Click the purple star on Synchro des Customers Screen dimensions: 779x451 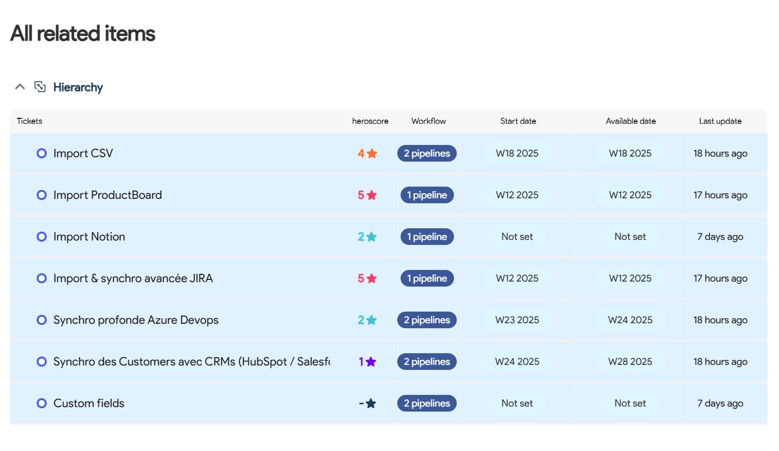point(371,362)
